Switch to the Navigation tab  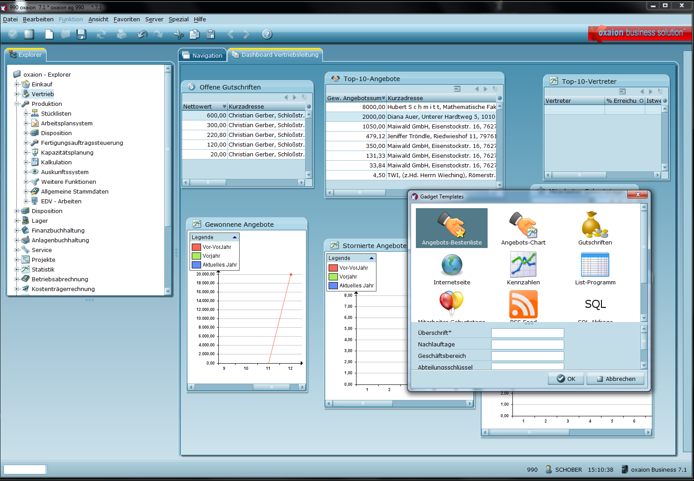(x=203, y=55)
